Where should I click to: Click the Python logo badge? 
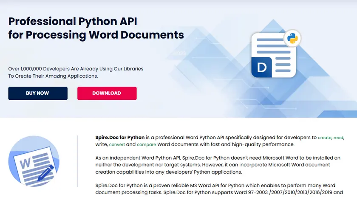coord(292,38)
